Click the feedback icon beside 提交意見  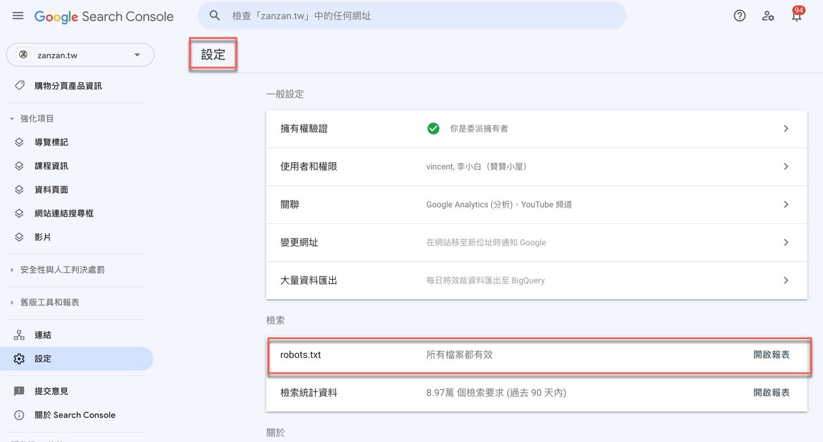(x=19, y=391)
